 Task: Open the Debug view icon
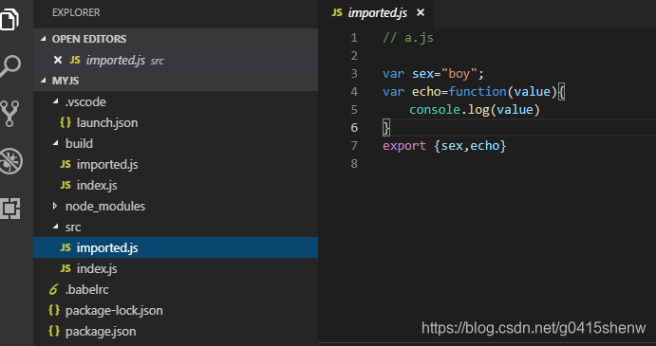10,161
